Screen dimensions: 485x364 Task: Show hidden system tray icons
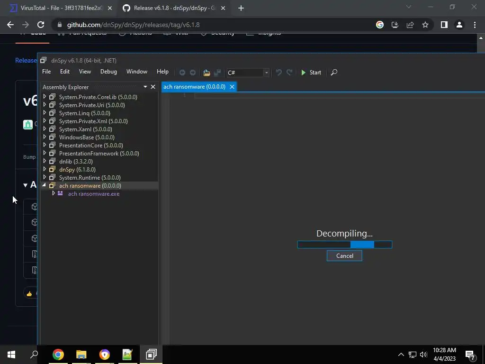(401, 355)
